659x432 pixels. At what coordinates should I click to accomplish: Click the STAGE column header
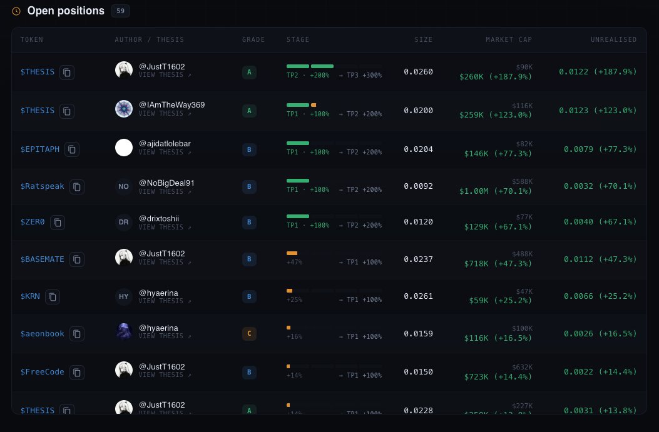(x=298, y=39)
